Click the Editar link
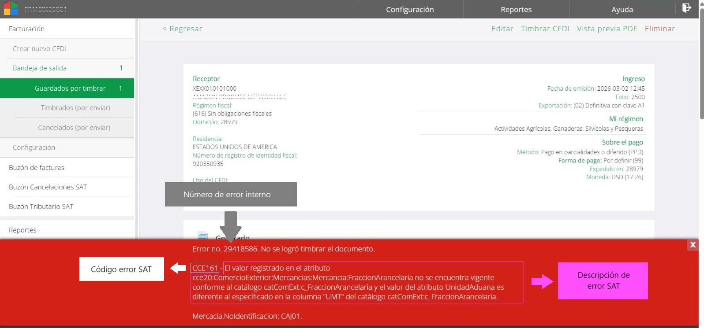Image resolution: width=704 pixels, height=328 pixels. (502, 29)
